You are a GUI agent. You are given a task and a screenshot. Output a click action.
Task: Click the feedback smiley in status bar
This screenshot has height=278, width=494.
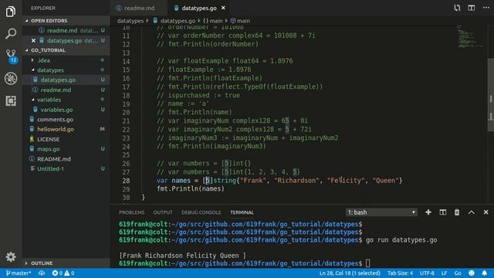472,273
